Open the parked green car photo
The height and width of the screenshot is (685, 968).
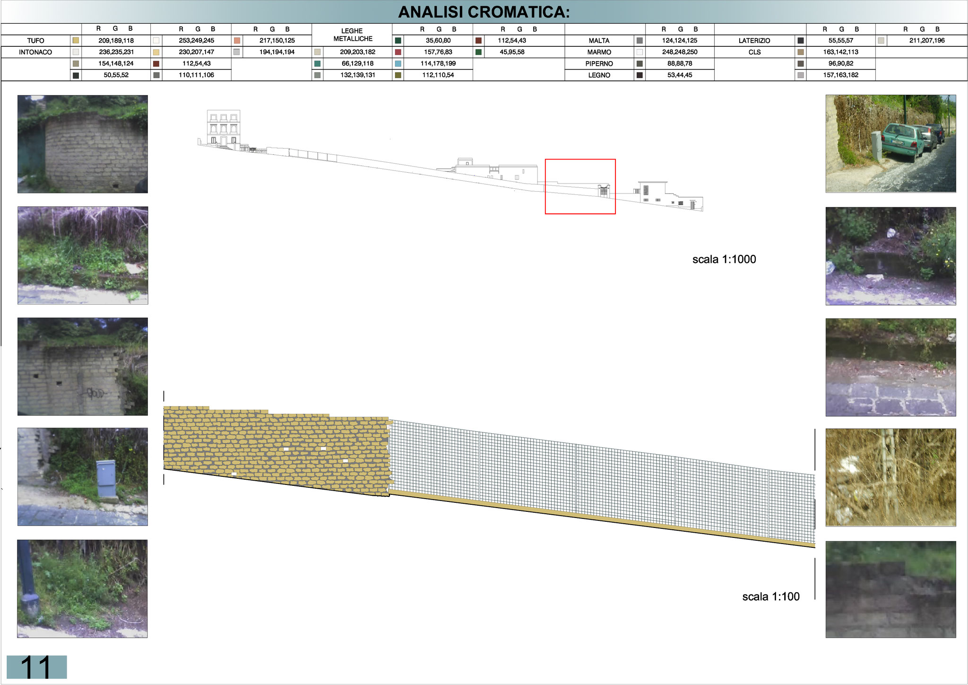[x=890, y=143]
